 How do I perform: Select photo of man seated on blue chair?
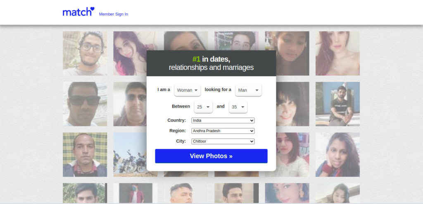point(337,104)
